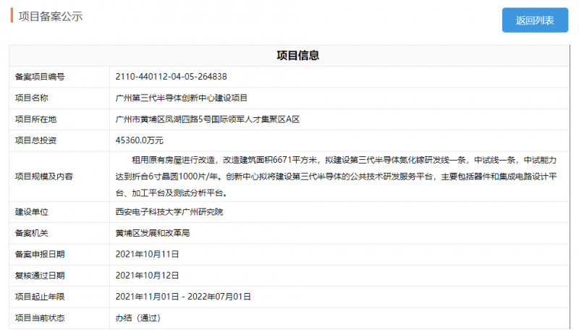Click the filing authority 黄埔区发展和改革局

pyautogui.click(x=153, y=233)
